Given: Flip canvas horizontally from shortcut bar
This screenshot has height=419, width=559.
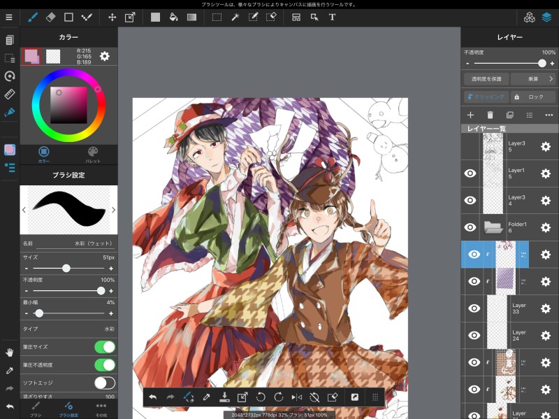Looking at the screenshot, I should tap(296, 397).
